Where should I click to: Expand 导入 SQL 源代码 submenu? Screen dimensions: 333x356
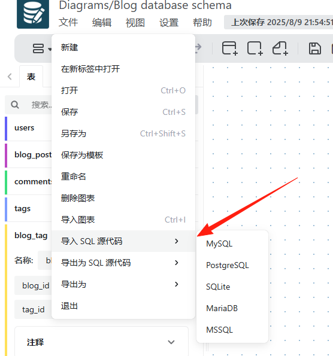pos(123,241)
